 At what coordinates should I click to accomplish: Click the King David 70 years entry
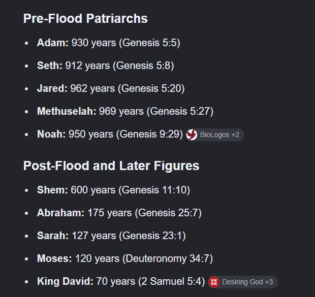pyautogui.click(x=121, y=281)
